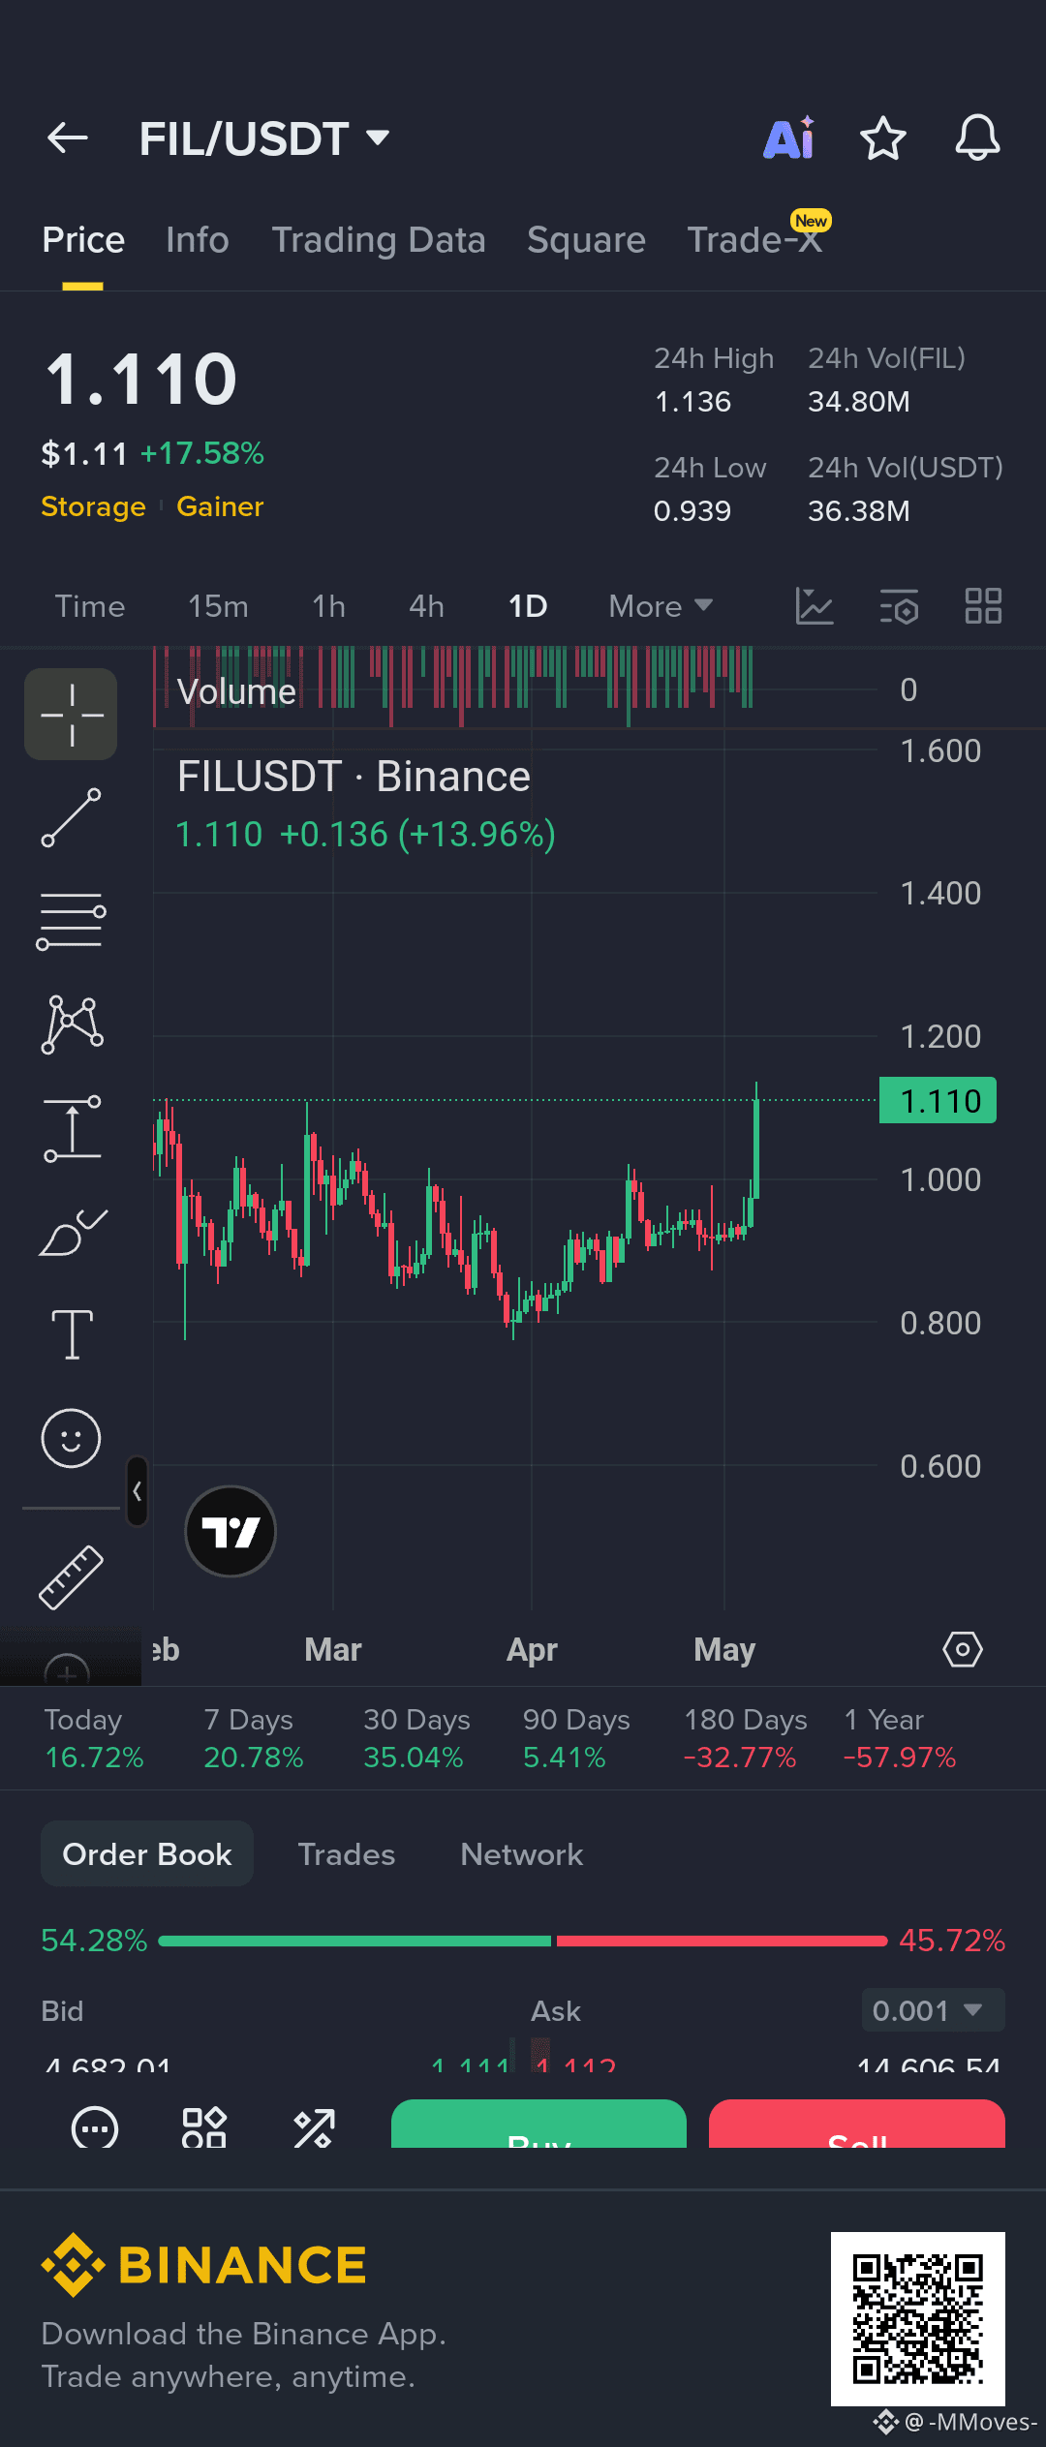Tap the red Sell button

click(x=857, y=2124)
